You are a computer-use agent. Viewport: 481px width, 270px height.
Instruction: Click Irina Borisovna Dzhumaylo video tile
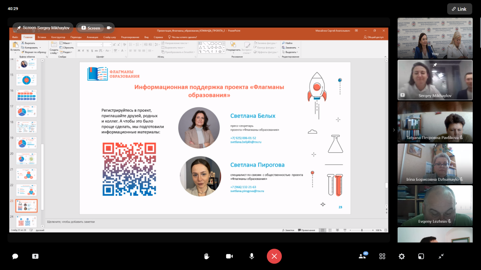(435, 163)
